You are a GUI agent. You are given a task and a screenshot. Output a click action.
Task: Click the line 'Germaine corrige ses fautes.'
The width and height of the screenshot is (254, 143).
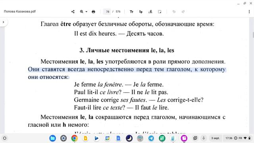coord(110,100)
